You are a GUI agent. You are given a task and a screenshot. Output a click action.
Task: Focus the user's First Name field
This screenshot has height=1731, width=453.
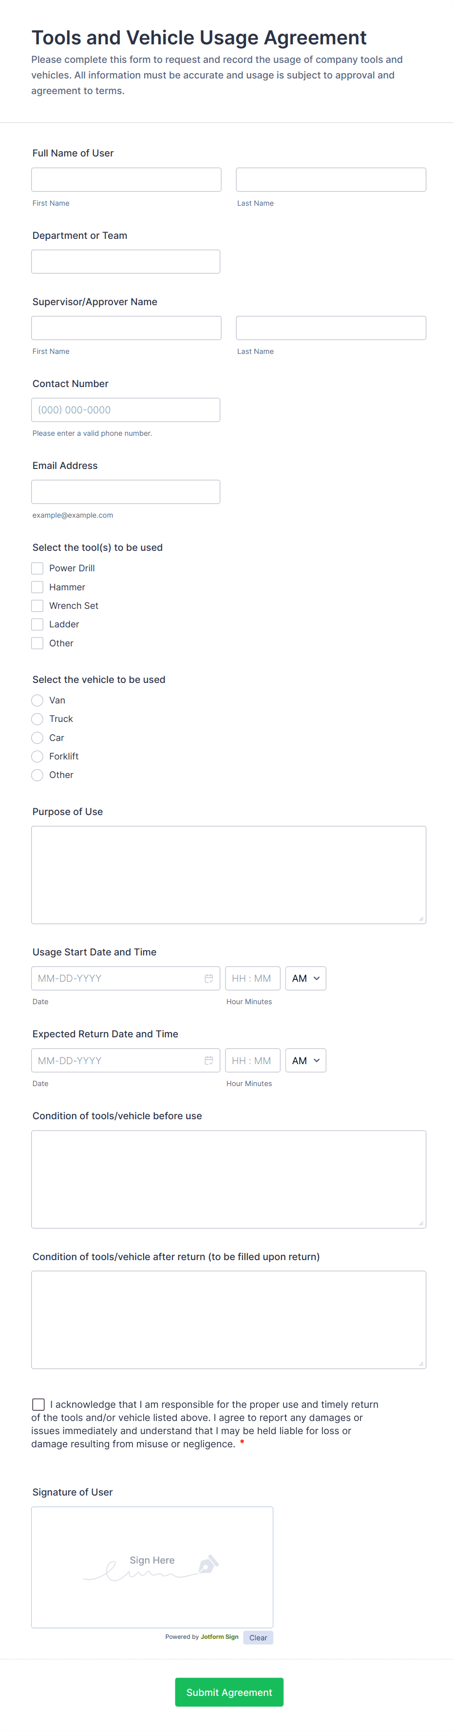pyautogui.click(x=126, y=179)
